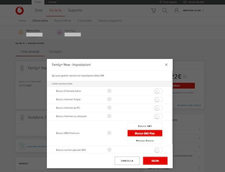
Task: Click the Vodafone product SIM icon
Action: [x=22, y=117]
